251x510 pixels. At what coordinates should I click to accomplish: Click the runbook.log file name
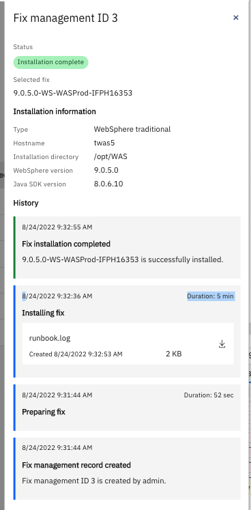point(50,338)
